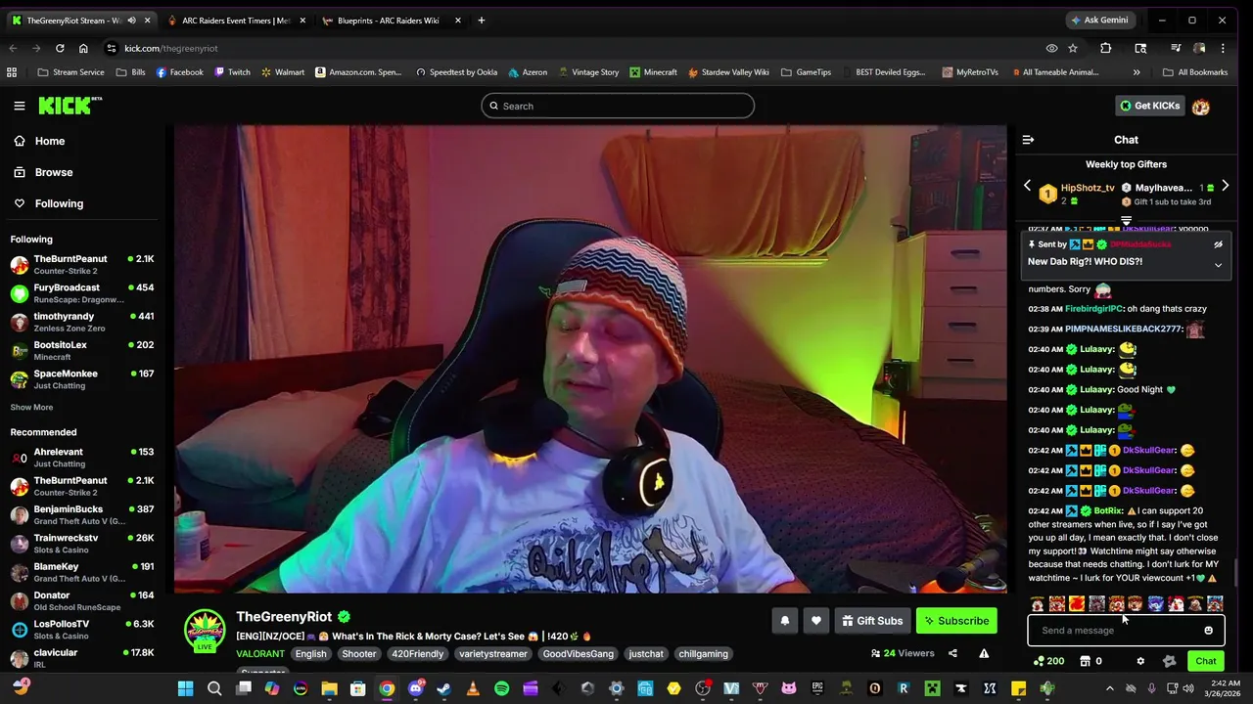Focus the Kick Search field
The height and width of the screenshot is (704, 1253).
(618, 106)
